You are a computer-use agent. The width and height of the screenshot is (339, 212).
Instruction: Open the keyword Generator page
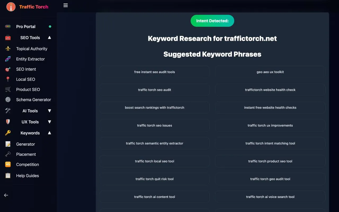click(x=25, y=144)
